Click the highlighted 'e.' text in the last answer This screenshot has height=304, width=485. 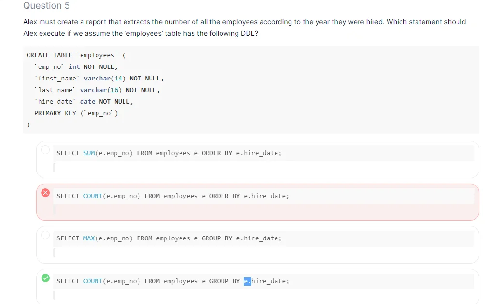pyautogui.click(x=248, y=281)
